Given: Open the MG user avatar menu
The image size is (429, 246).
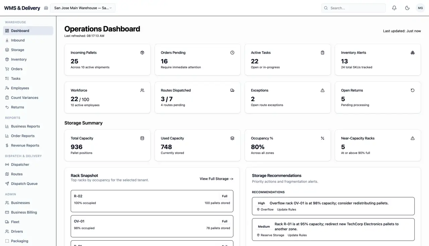Looking at the screenshot, I should click(x=420, y=8).
